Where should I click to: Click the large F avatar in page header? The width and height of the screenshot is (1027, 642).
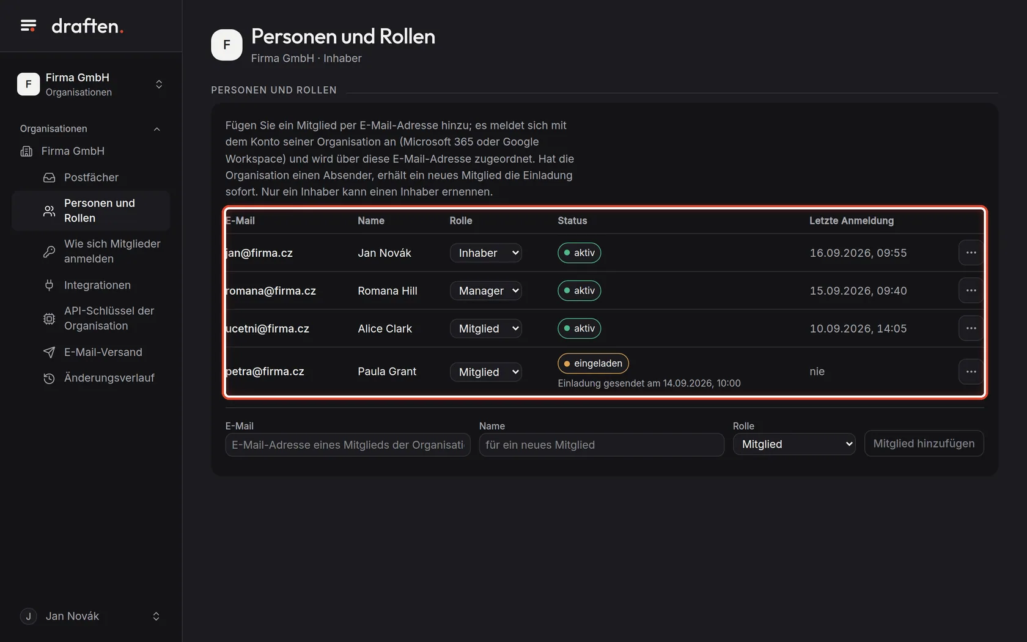[227, 45]
